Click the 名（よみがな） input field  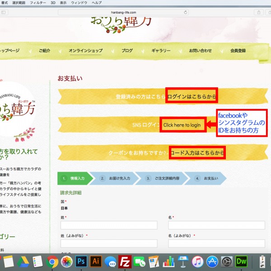[x=216, y=243]
